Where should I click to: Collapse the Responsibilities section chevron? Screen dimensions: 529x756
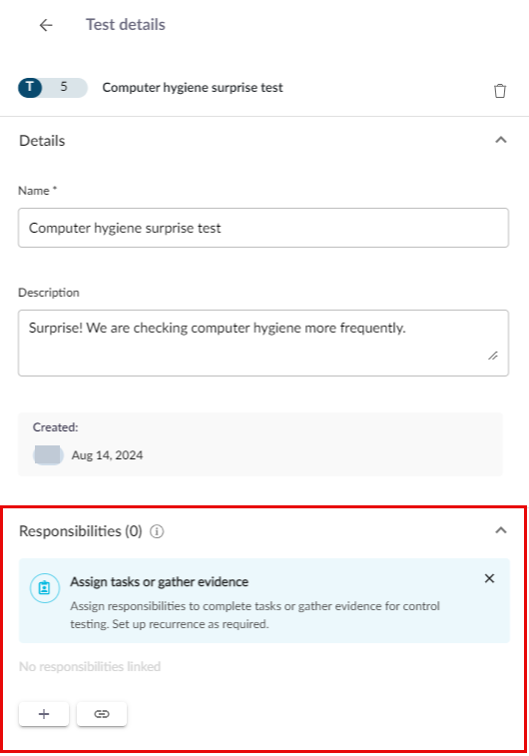pos(501,530)
